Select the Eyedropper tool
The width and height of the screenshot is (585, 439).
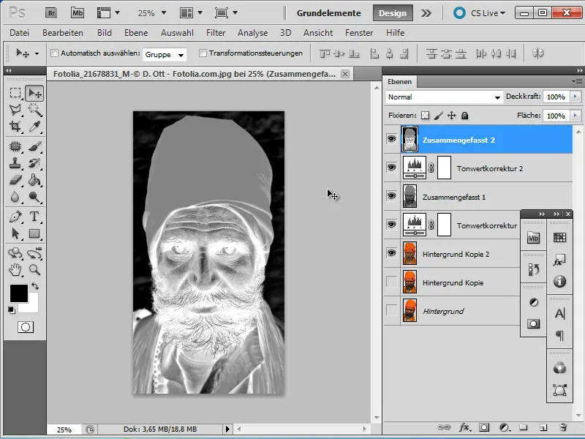tap(34, 126)
